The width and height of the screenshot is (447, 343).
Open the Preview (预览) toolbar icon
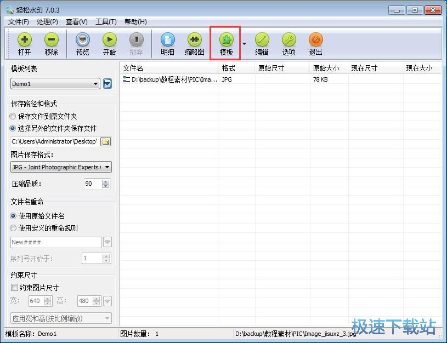pyautogui.click(x=83, y=39)
